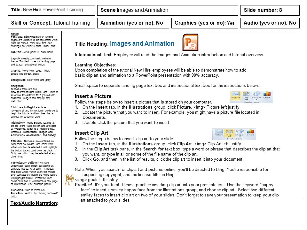Click the step 'Double-click the picture that you want to insert.'
This screenshot has width=307, height=230.
[126, 122]
